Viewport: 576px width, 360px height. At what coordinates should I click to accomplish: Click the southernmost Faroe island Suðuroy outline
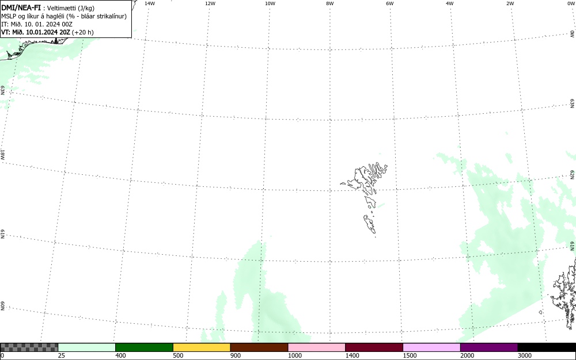[370, 224]
